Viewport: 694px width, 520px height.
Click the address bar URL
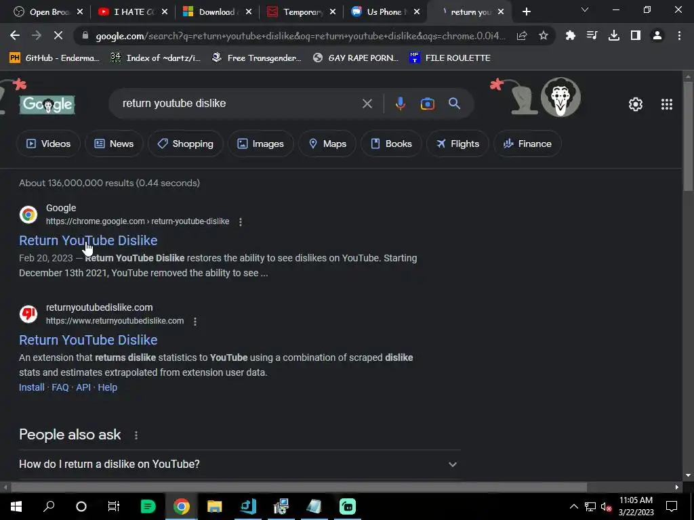(x=300, y=36)
